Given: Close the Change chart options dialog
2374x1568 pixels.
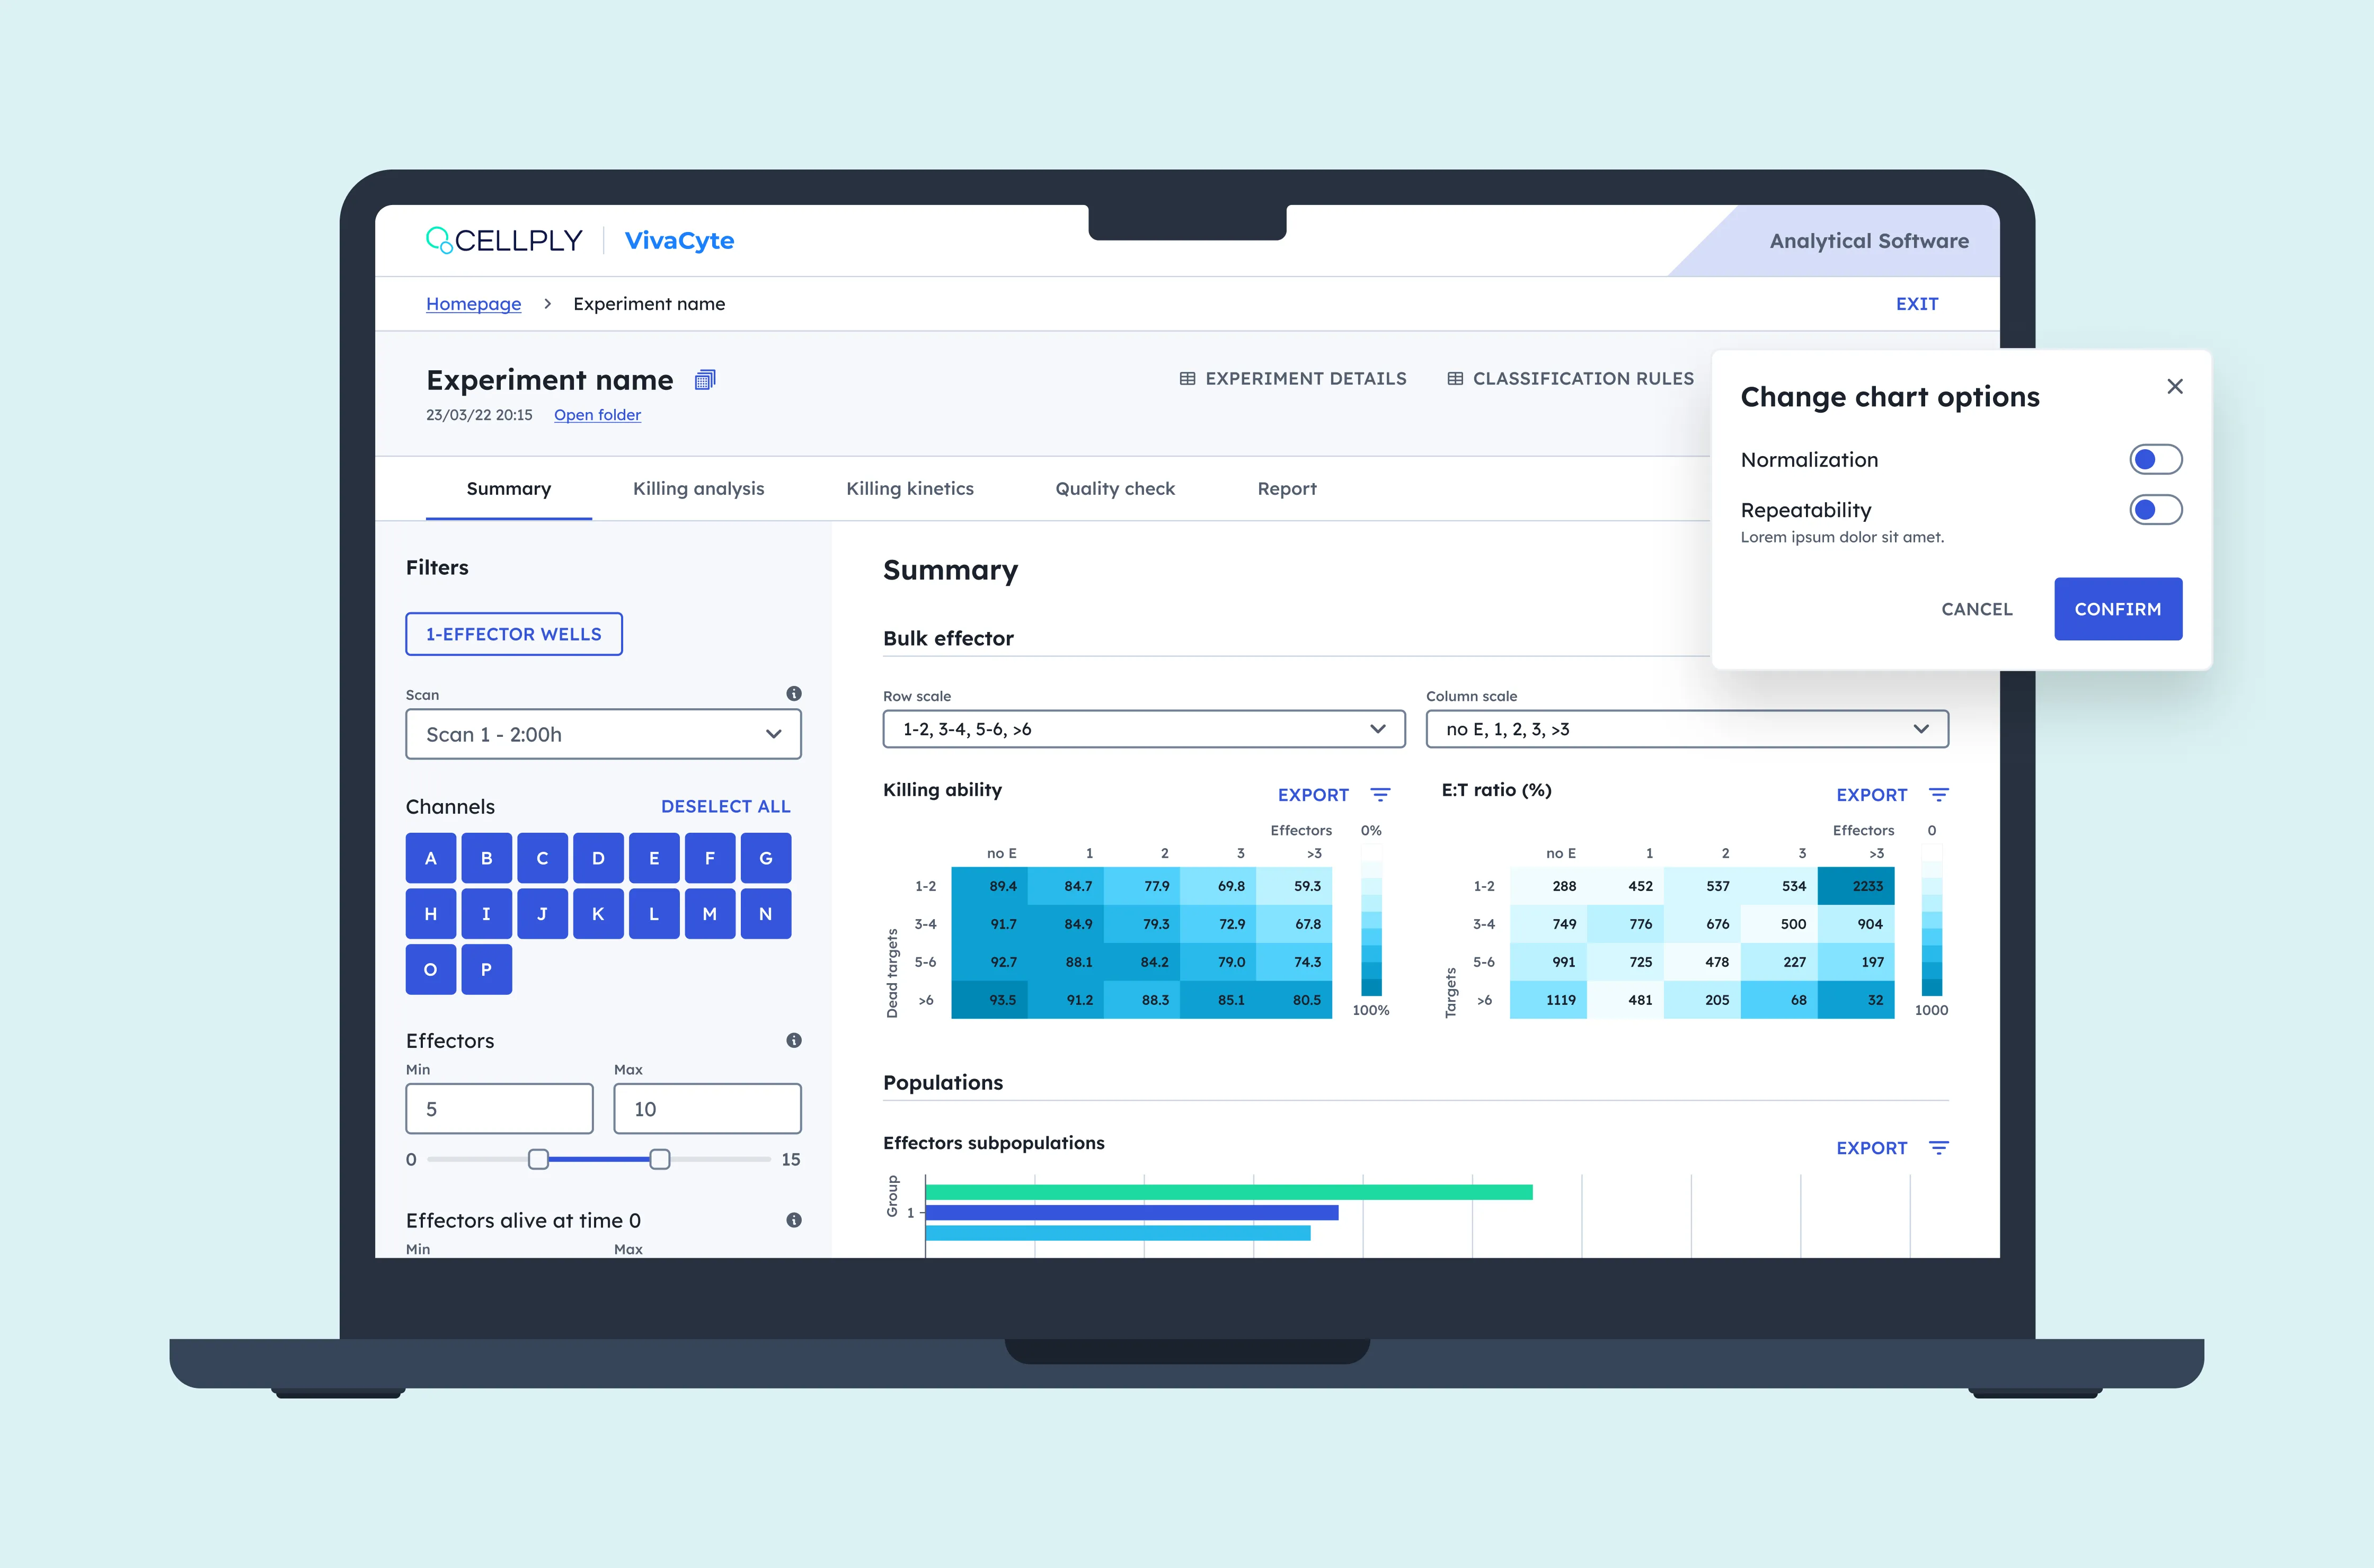Looking at the screenshot, I should [x=2175, y=386].
